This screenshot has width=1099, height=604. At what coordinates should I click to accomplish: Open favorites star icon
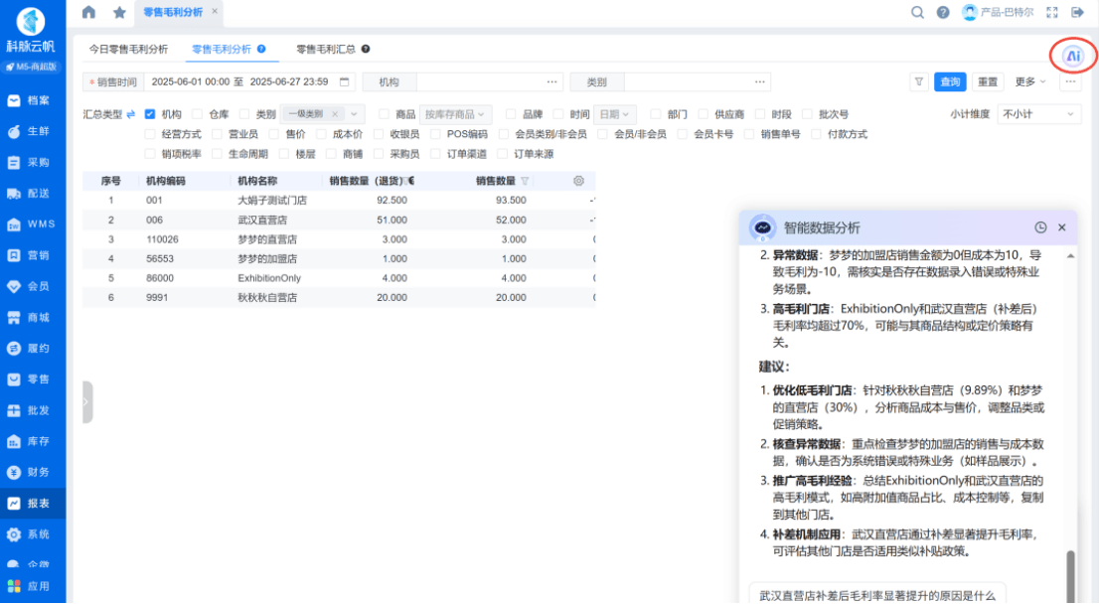(119, 12)
